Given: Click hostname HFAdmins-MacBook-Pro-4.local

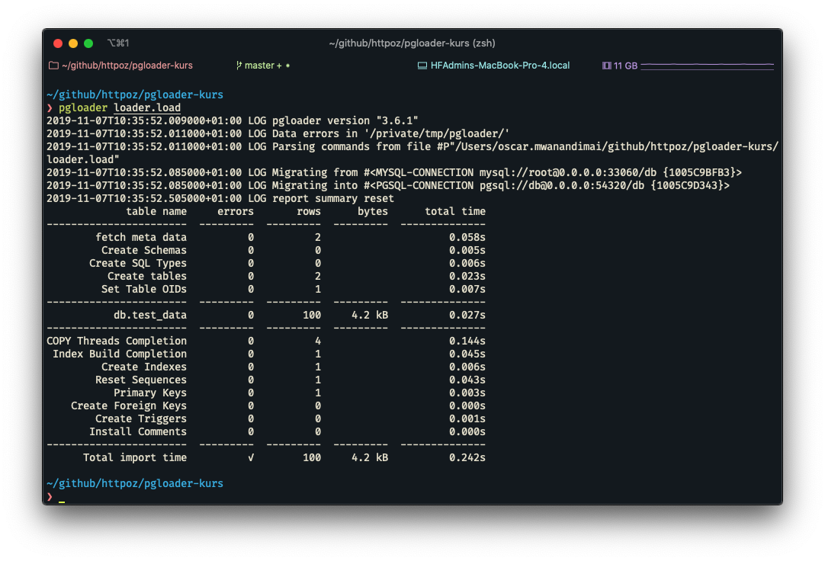Looking at the screenshot, I should 500,66.
